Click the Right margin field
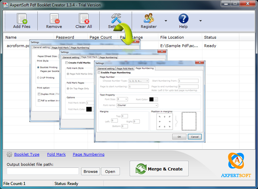Image resolution: width=258 pixels, height=189 pixels. pyautogui.click(x=136, y=121)
